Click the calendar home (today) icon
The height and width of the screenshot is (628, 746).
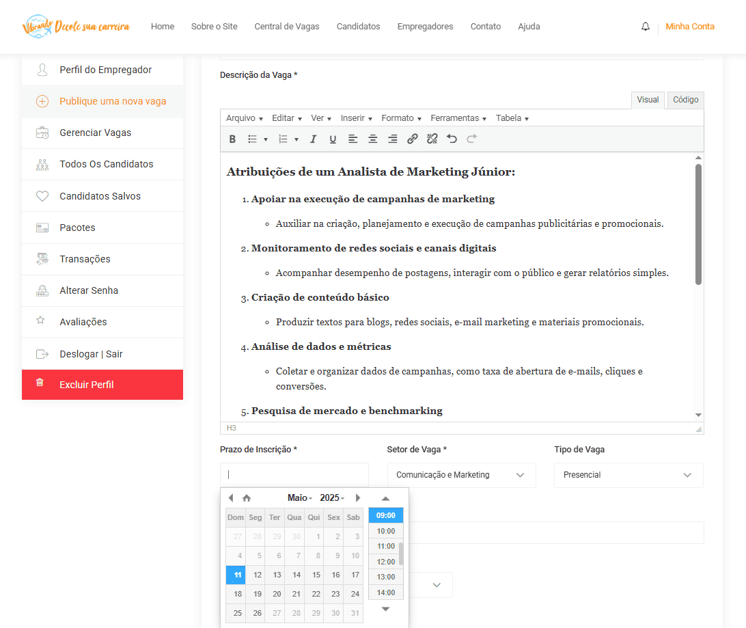point(247,497)
